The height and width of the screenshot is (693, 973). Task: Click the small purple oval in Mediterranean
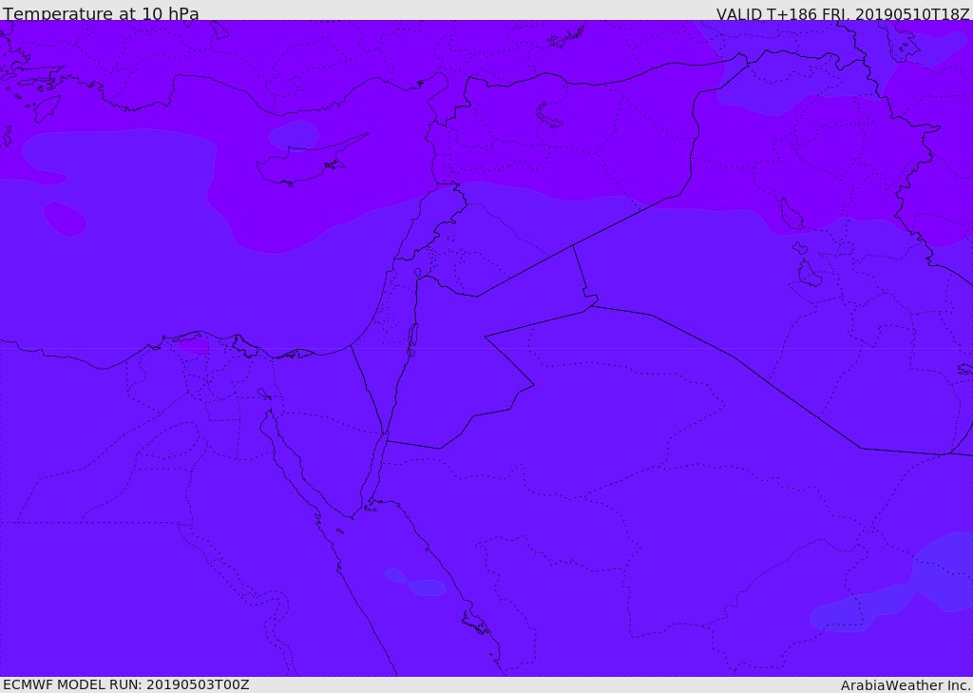tap(65, 219)
